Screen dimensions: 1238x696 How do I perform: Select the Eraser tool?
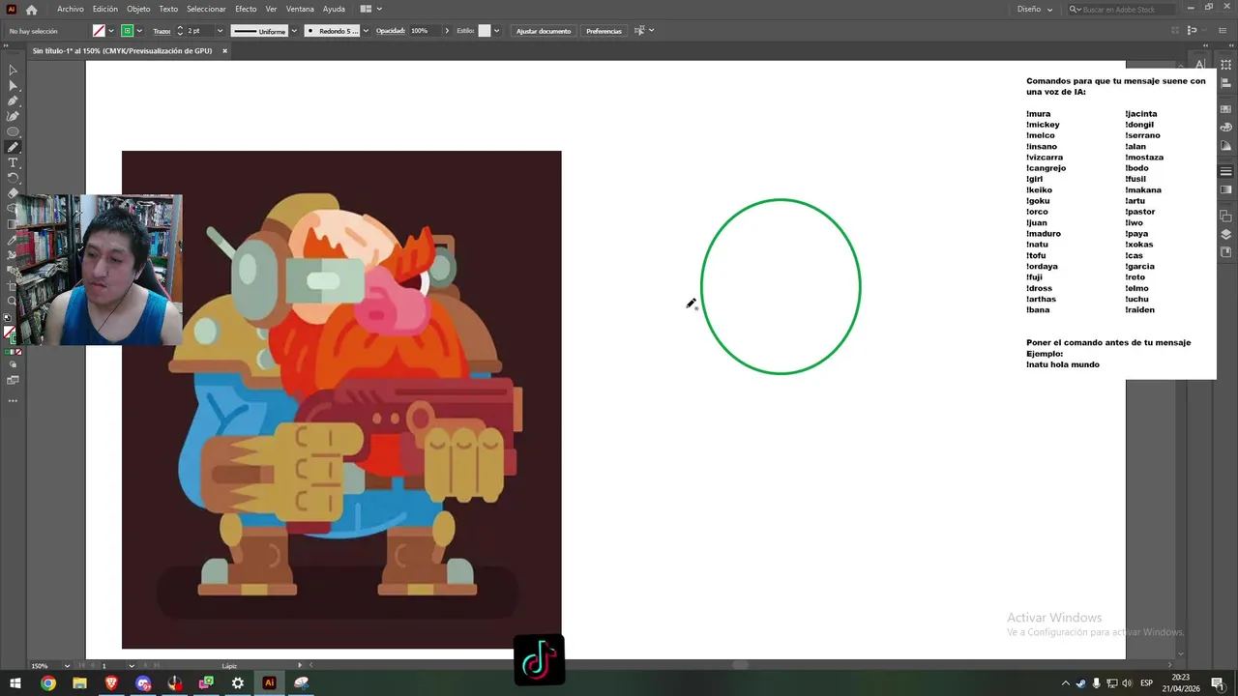click(x=13, y=193)
